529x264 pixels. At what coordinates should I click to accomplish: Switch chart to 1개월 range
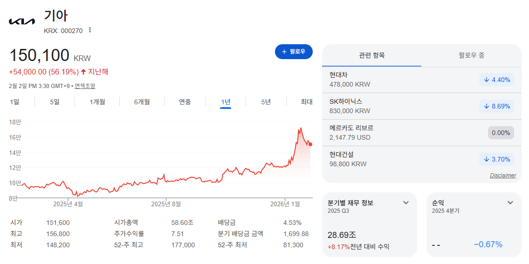click(x=97, y=102)
